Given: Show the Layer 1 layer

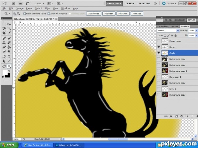Looking at the screenshot, I should click(159, 89).
